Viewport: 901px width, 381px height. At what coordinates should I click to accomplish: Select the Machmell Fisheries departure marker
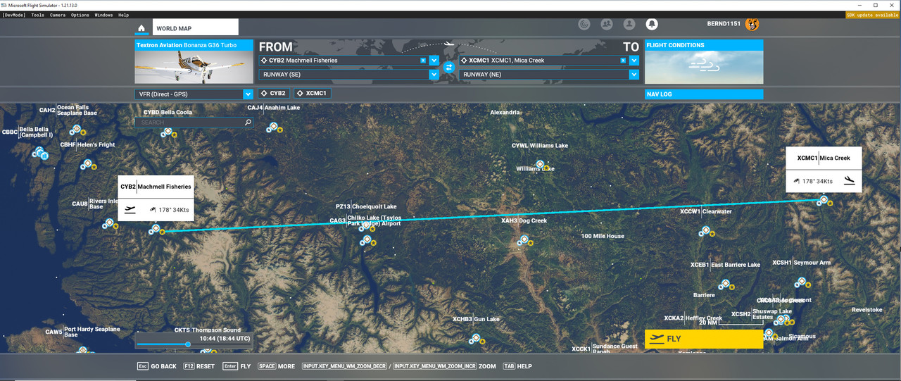pyautogui.click(x=155, y=229)
